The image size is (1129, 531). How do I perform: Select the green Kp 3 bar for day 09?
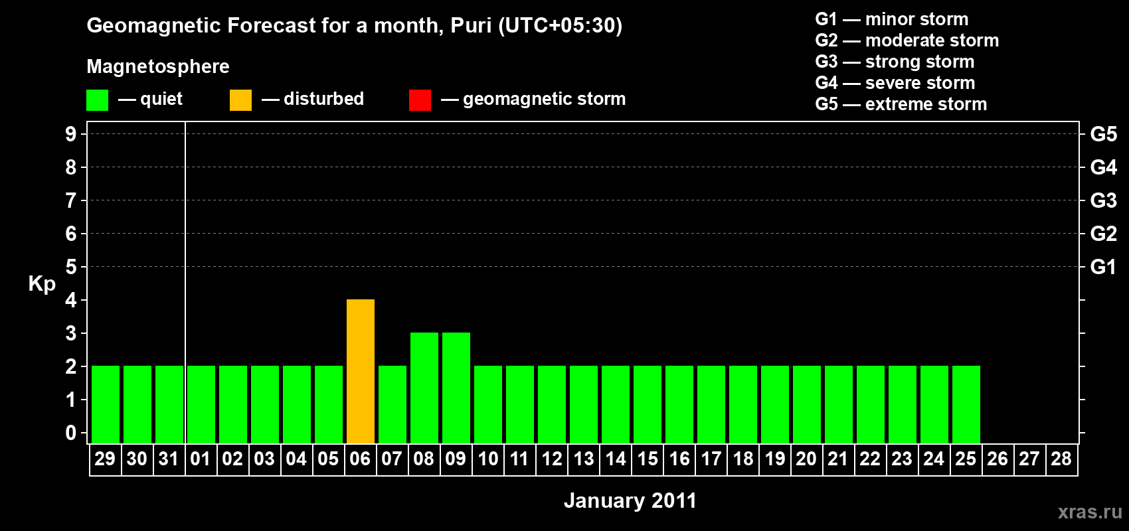point(456,388)
